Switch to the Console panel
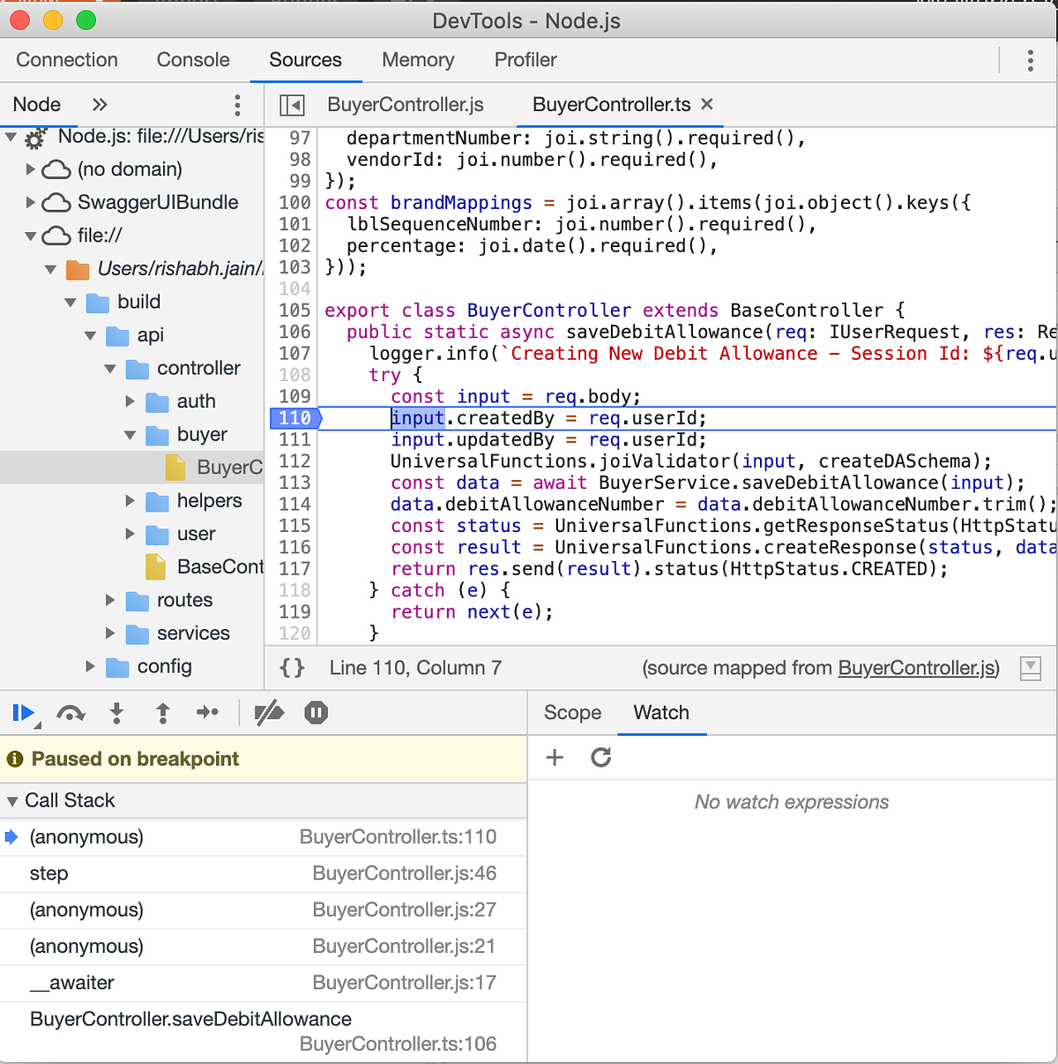Screen dimensions: 1058x1064 (x=192, y=60)
